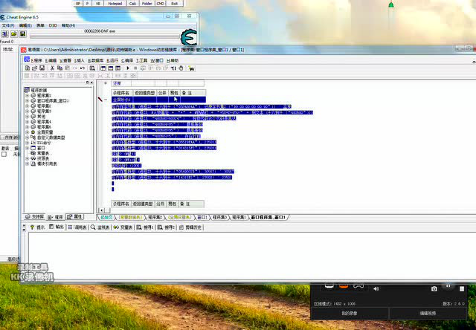Open Cheat Engine D3D menu
This screenshot has width=476, height=330.
[x=53, y=25]
